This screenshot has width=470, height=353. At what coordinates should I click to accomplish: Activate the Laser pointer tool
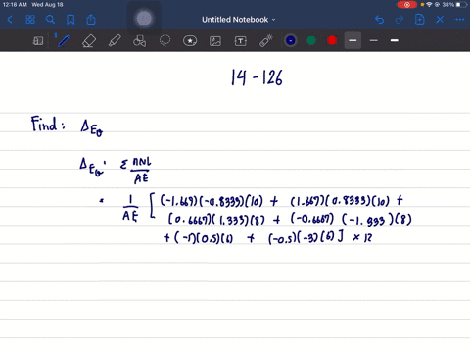click(x=266, y=41)
